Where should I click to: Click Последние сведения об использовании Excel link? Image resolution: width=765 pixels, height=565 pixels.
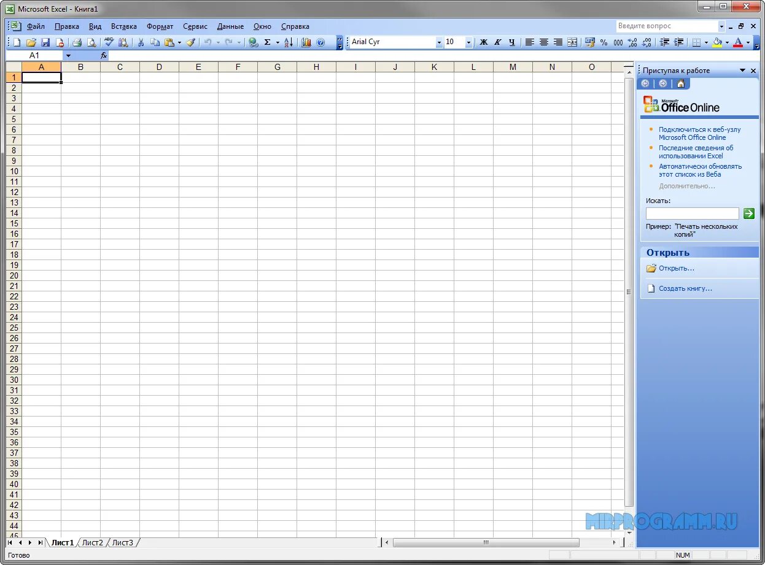[696, 152]
